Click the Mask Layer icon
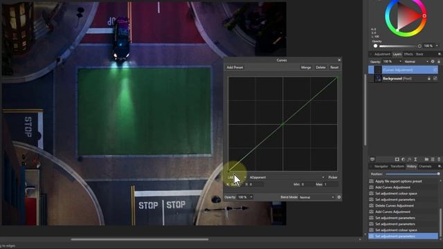Screen dimensions: 443x249 point(397,159)
